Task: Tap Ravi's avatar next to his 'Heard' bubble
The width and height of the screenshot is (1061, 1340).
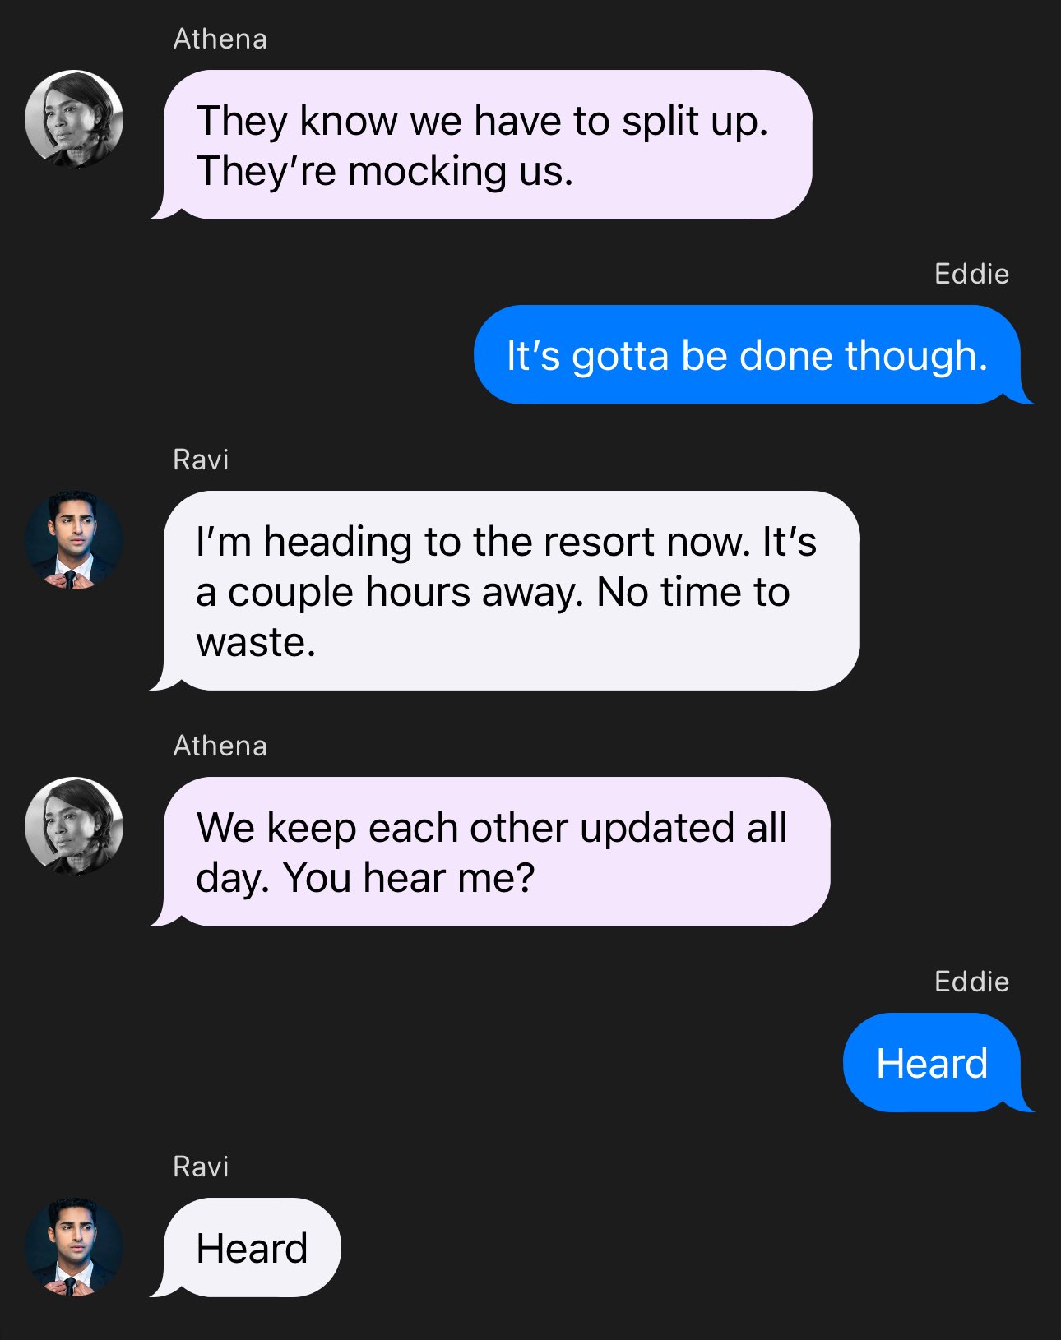Action: tap(74, 1247)
